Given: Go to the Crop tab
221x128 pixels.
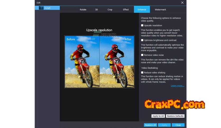Looking at the screenshot, I should click(x=110, y=10).
